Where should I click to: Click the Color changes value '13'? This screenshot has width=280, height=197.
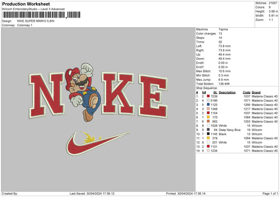[220, 33]
